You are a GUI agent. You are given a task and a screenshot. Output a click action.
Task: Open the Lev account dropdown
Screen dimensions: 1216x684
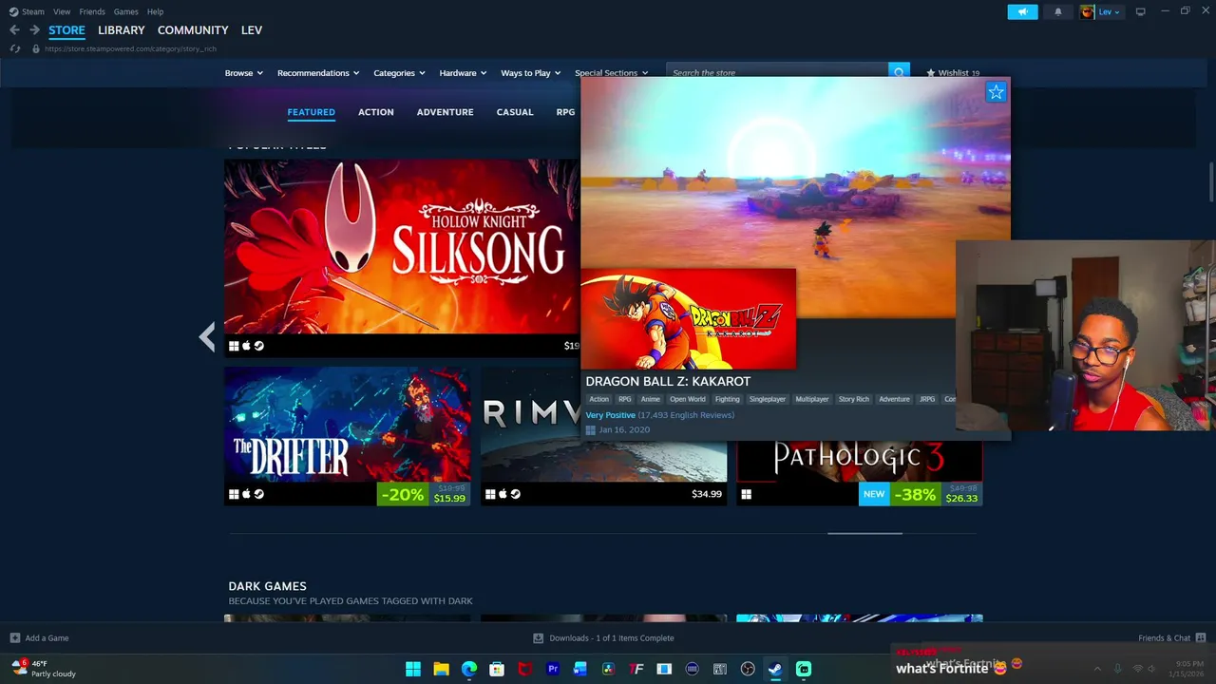pyautogui.click(x=1109, y=11)
